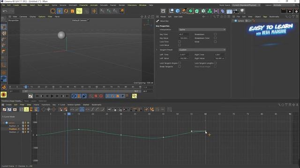Click the selected Spline interpolation icon in timeline
The width and height of the screenshot is (300, 168).
(82, 110)
